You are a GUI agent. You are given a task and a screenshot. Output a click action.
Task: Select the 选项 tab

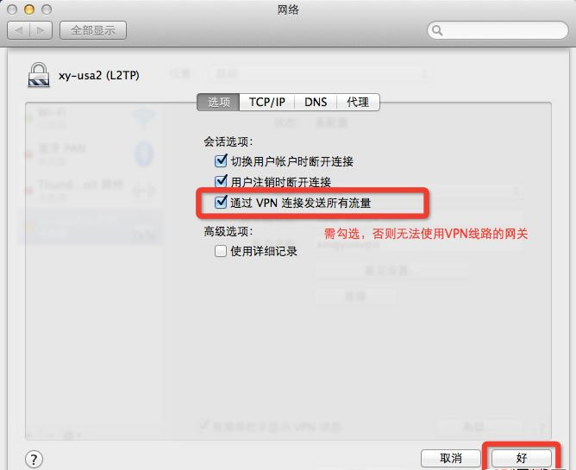pyautogui.click(x=218, y=102)
